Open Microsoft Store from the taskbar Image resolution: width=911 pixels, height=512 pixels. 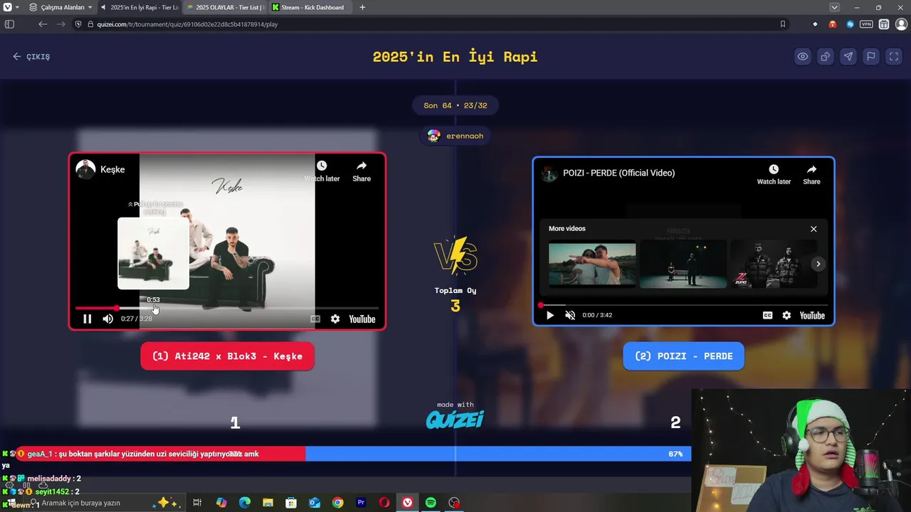(291, 503)
